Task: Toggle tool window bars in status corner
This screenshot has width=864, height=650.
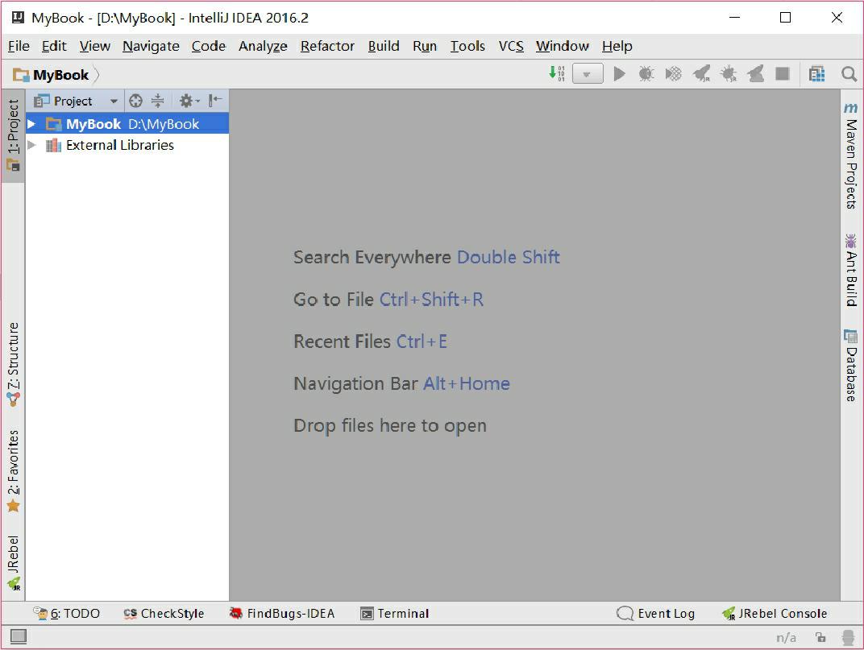Action: 18,637
